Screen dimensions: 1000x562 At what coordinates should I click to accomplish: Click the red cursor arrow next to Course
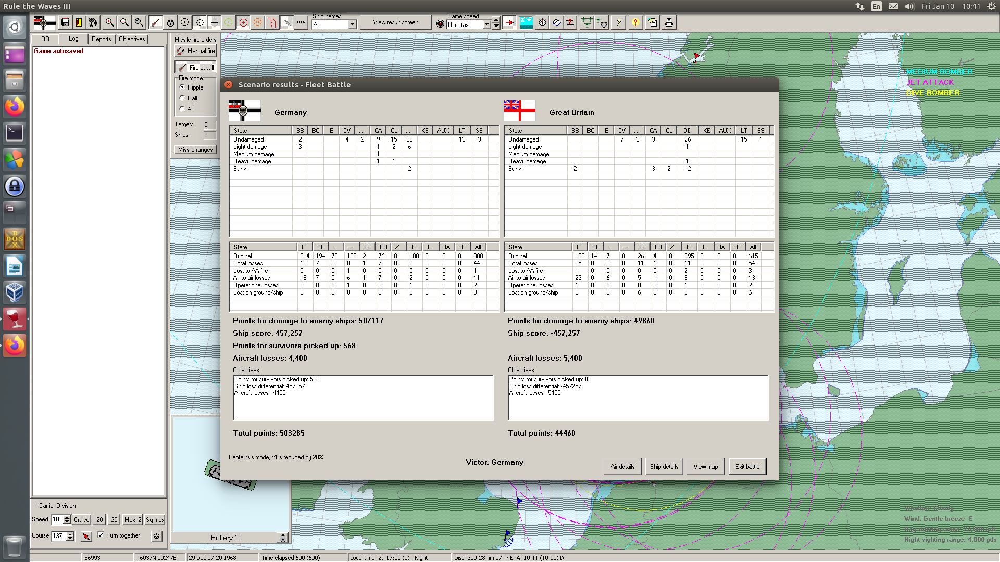coord(86,535)
